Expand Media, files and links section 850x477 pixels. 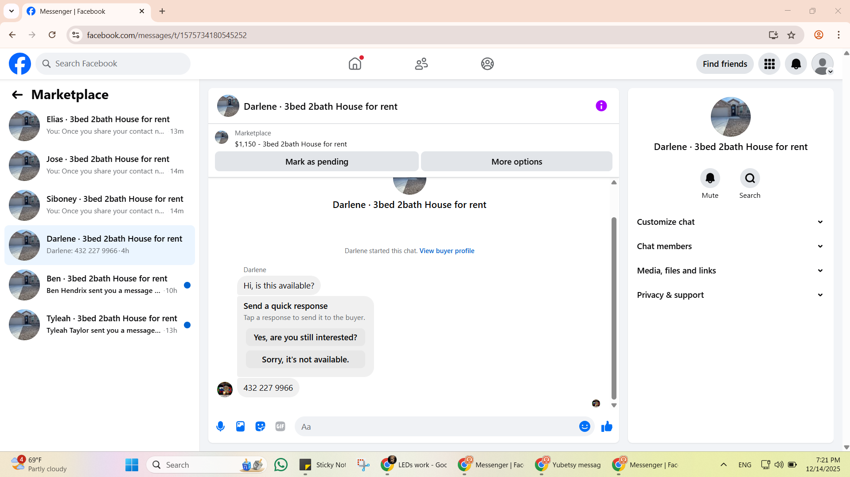pyautogui.click(x=730, y=271)
